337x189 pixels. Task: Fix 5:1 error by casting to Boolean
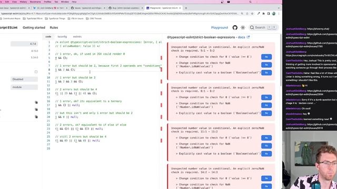coord(266,72)
